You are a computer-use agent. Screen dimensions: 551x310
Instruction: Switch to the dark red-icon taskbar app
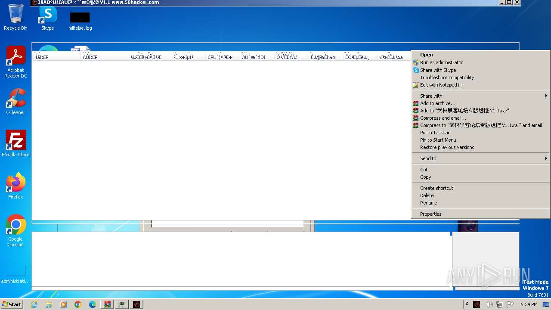click(x=136, y=304)
